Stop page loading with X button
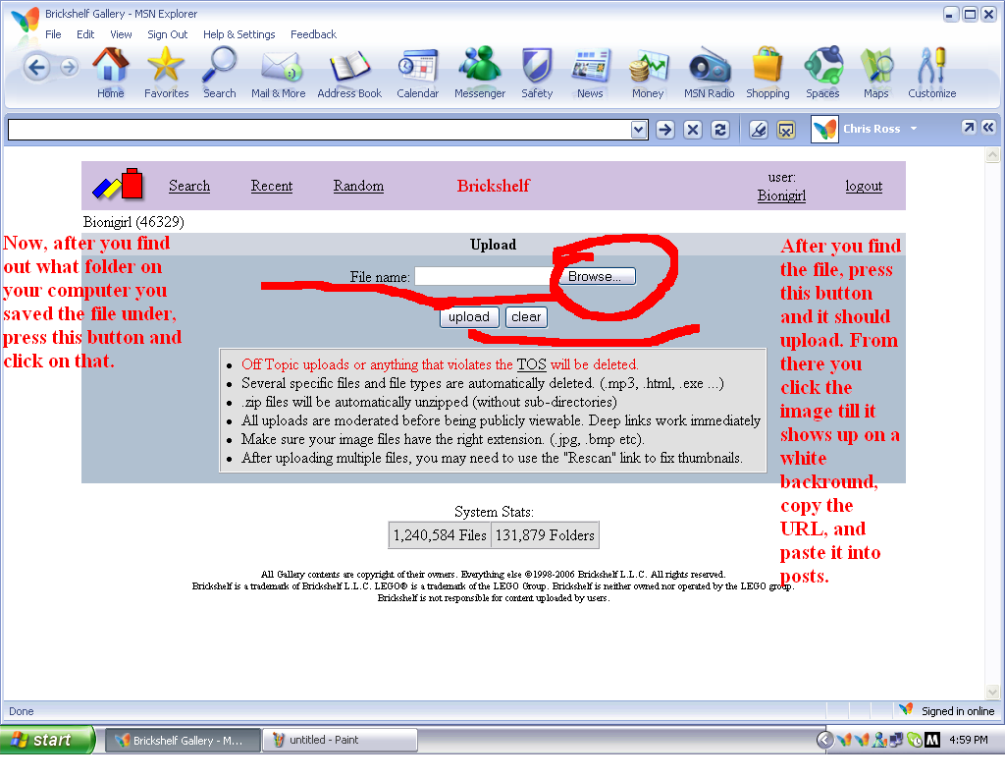The image size is (1005, 779). click(693, 131)
